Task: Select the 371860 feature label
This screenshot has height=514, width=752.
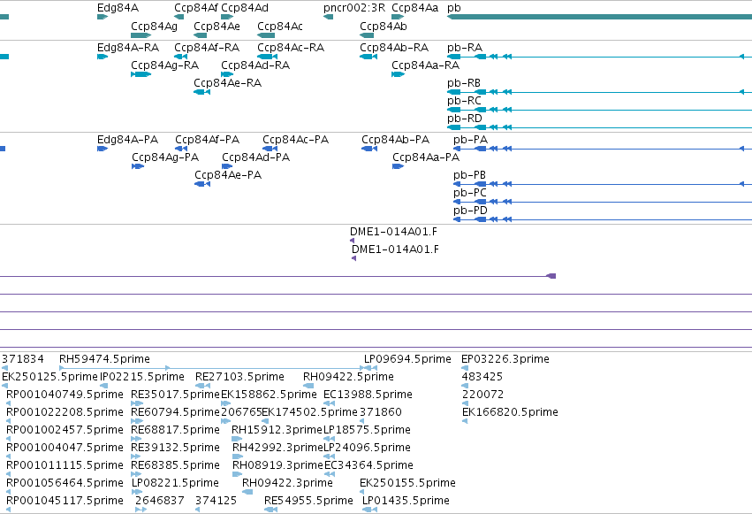Action: click(x=381, y=412)
